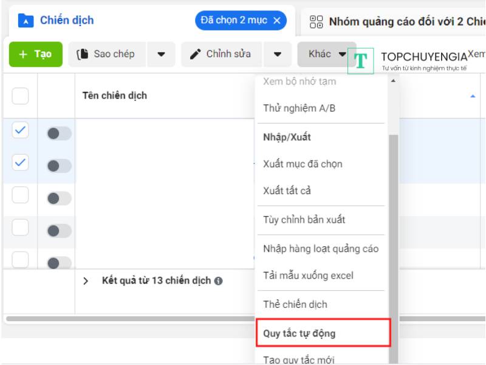Toggle the select-all checkbox in header
Image resolution: width=486 pixels, height=365 pixels.
coord(20,96)
